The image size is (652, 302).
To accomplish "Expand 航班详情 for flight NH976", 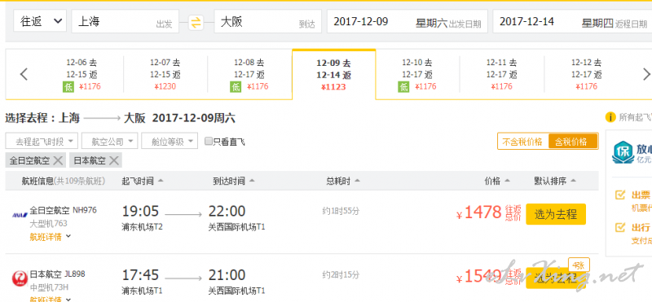I will pyautogui.click(x=51, y=237).
